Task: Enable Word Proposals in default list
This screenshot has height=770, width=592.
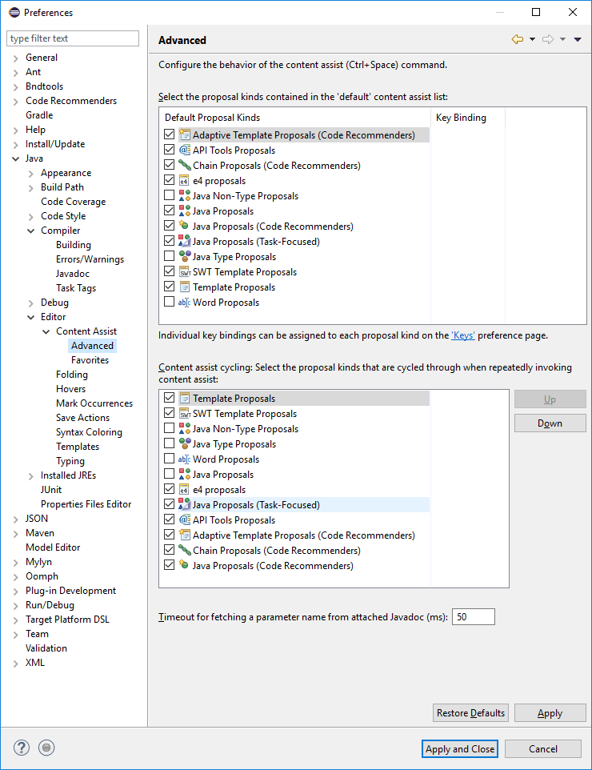Action: [170, 302]
